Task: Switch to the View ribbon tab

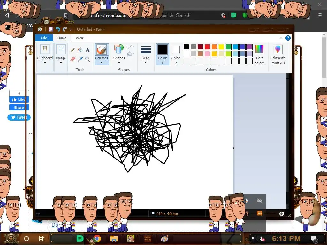Action: pos(80,38)
